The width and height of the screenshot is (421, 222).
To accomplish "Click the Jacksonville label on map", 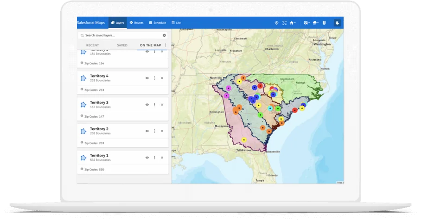I will 272,152.
